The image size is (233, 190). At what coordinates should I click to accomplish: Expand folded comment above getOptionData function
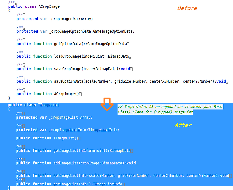tap(24, 40)
